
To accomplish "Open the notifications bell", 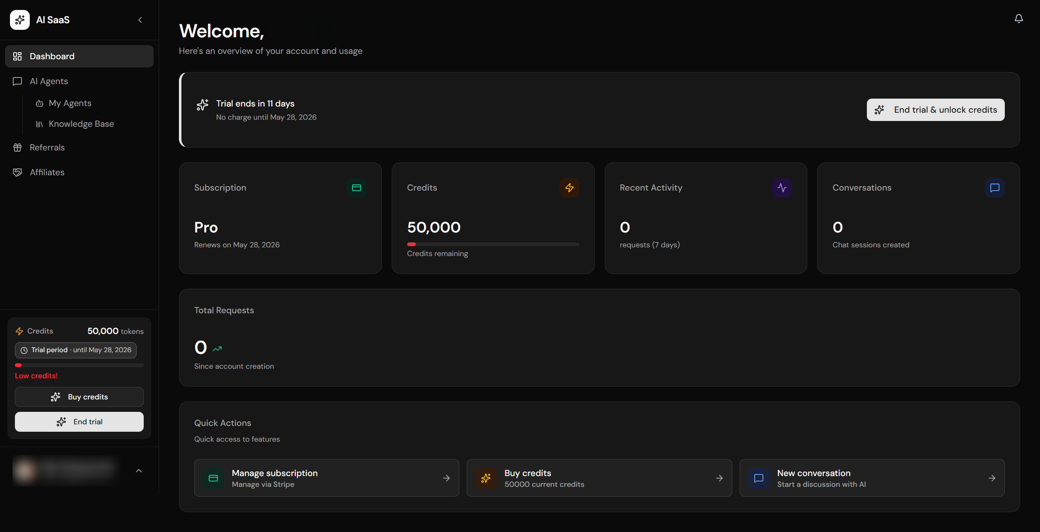I will point(1018,19).
